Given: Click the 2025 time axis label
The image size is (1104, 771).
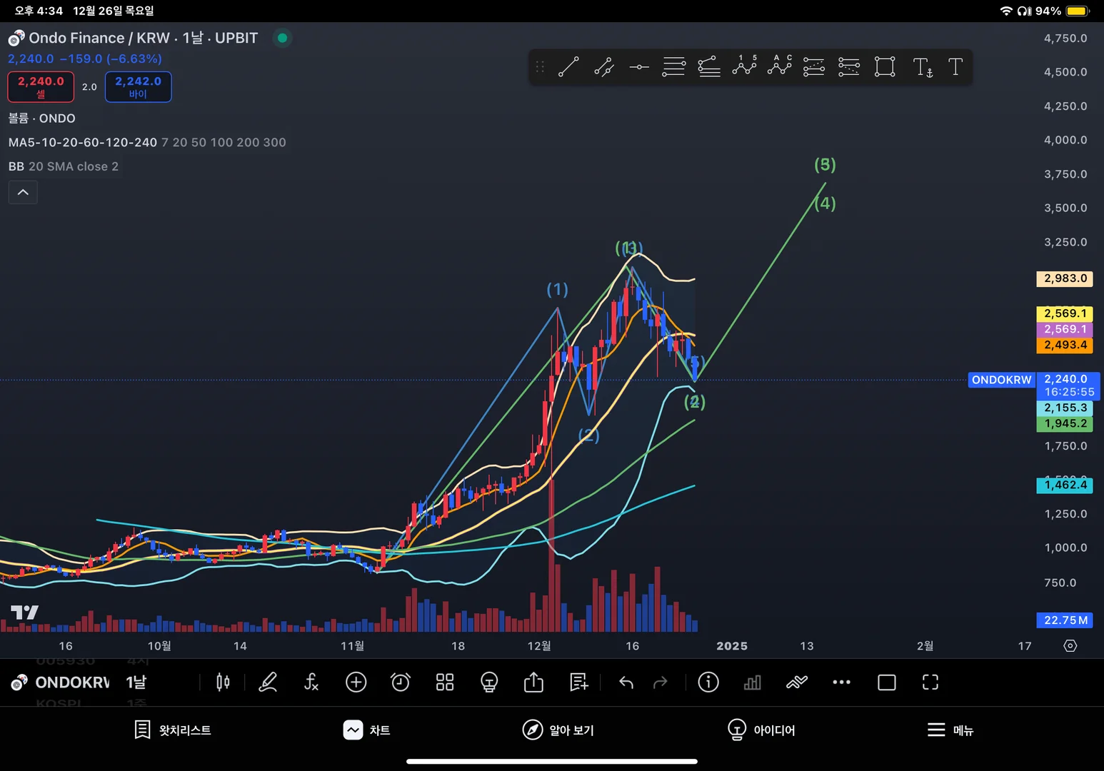Looking at the screenshot, I should tap(732, 646).
